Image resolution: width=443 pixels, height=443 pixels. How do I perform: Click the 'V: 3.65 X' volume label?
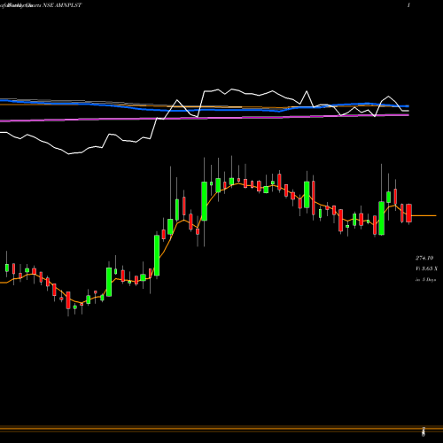(426, 268)
